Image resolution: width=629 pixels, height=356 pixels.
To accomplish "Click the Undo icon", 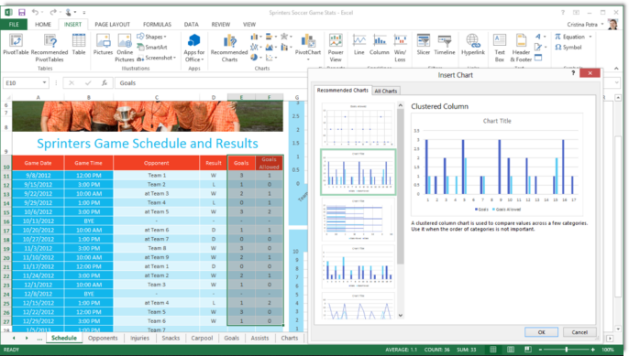I will 35,13.
